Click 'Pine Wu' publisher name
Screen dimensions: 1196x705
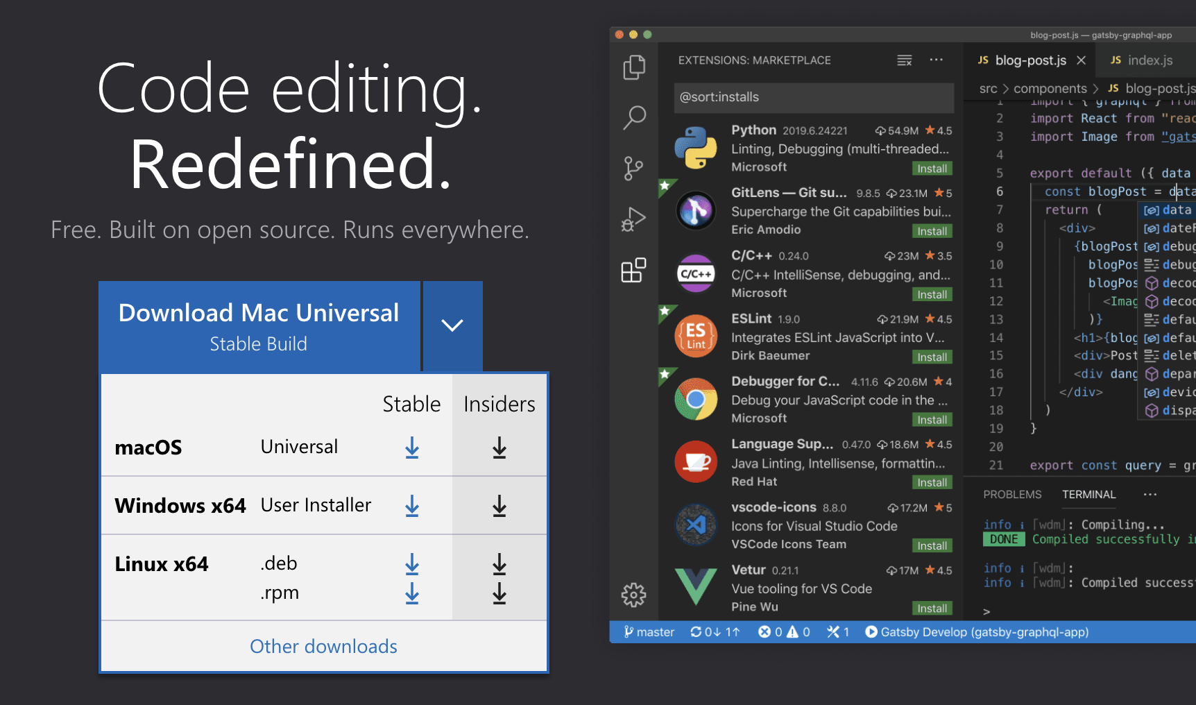click(755, 606)
